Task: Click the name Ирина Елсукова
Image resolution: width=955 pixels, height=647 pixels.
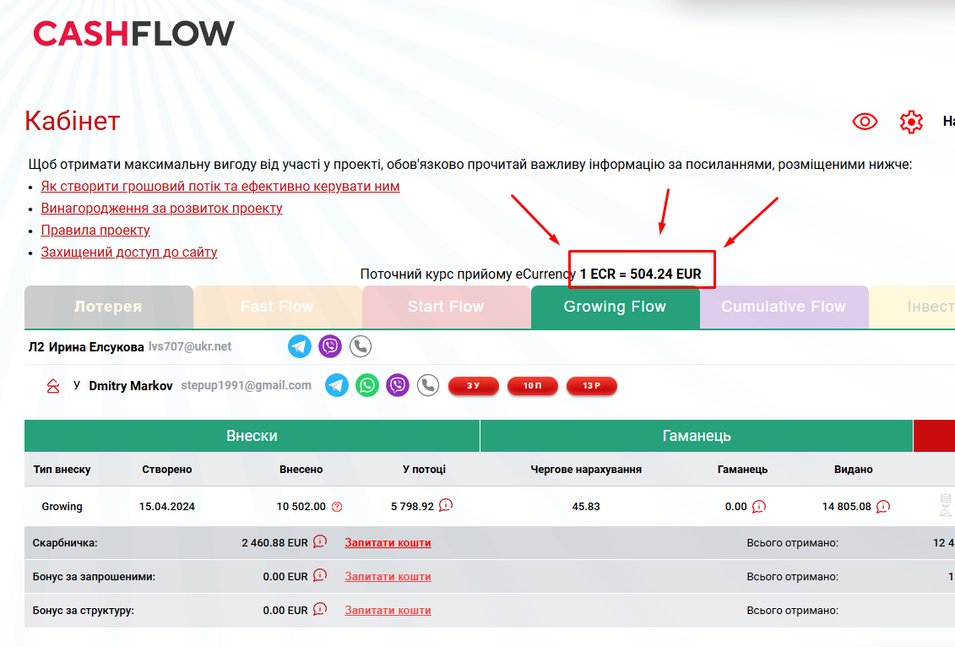Action: (x=96, y=347)
